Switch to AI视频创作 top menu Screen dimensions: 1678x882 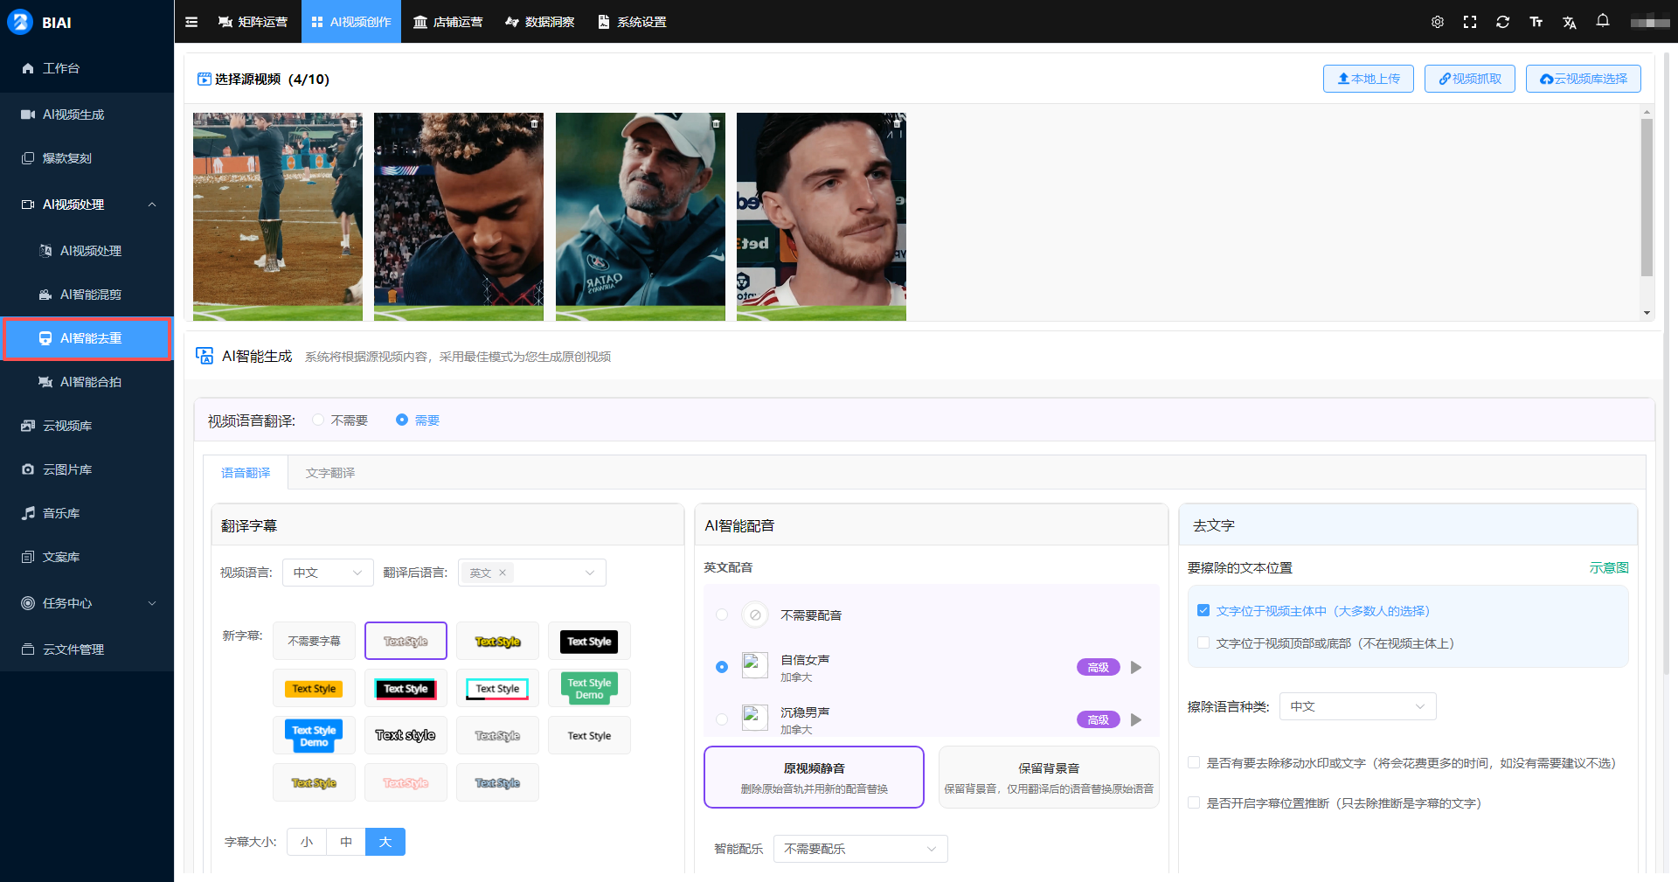(x=351, y=22)
